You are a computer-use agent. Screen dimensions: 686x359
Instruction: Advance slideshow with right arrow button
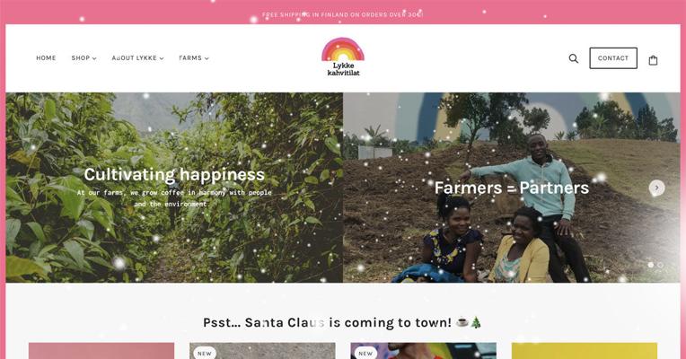point(656,188)
